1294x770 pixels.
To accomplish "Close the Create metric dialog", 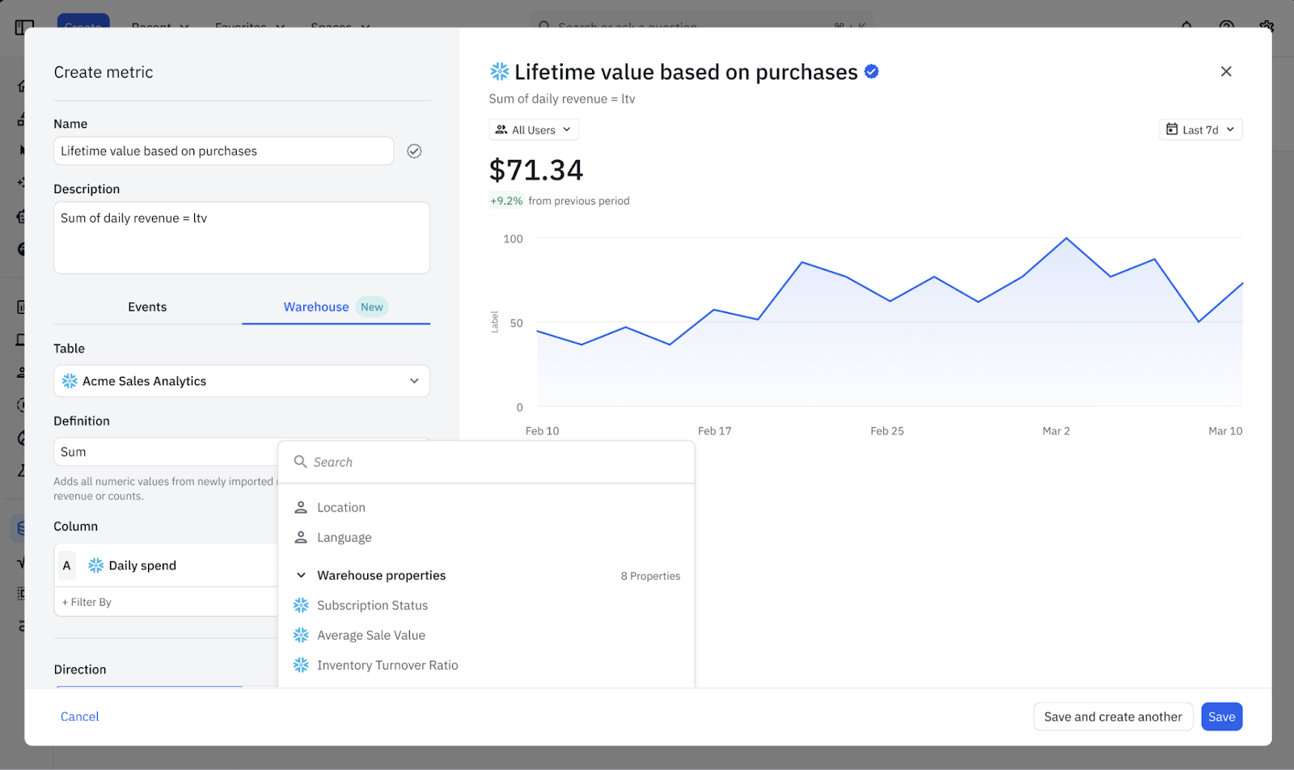I will pos(1226,72).
